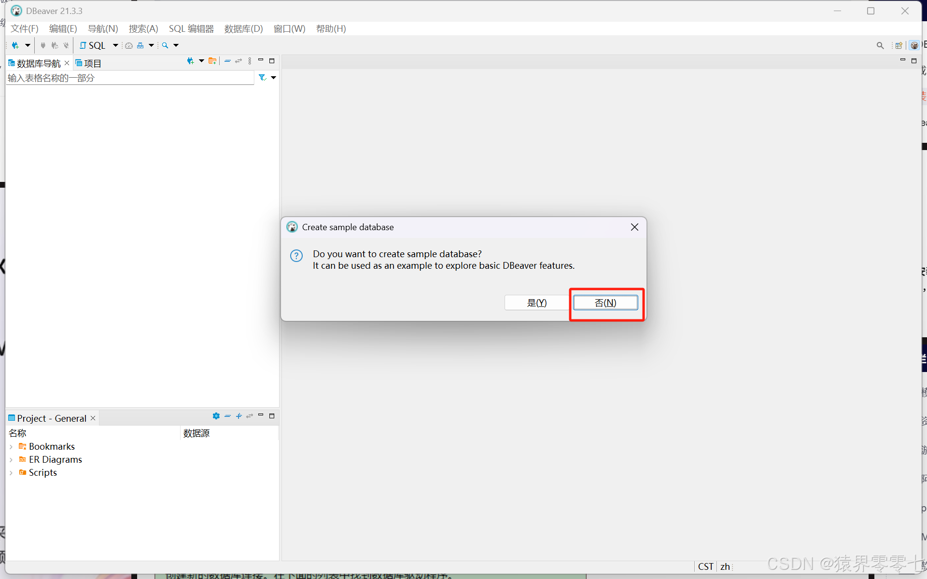Open the 编辑(E) menu
This screenshot has width=927, height=579.
tap(63, 29)
